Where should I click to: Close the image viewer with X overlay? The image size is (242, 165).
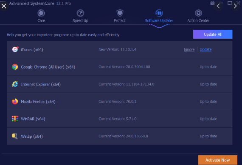point(4,6)
